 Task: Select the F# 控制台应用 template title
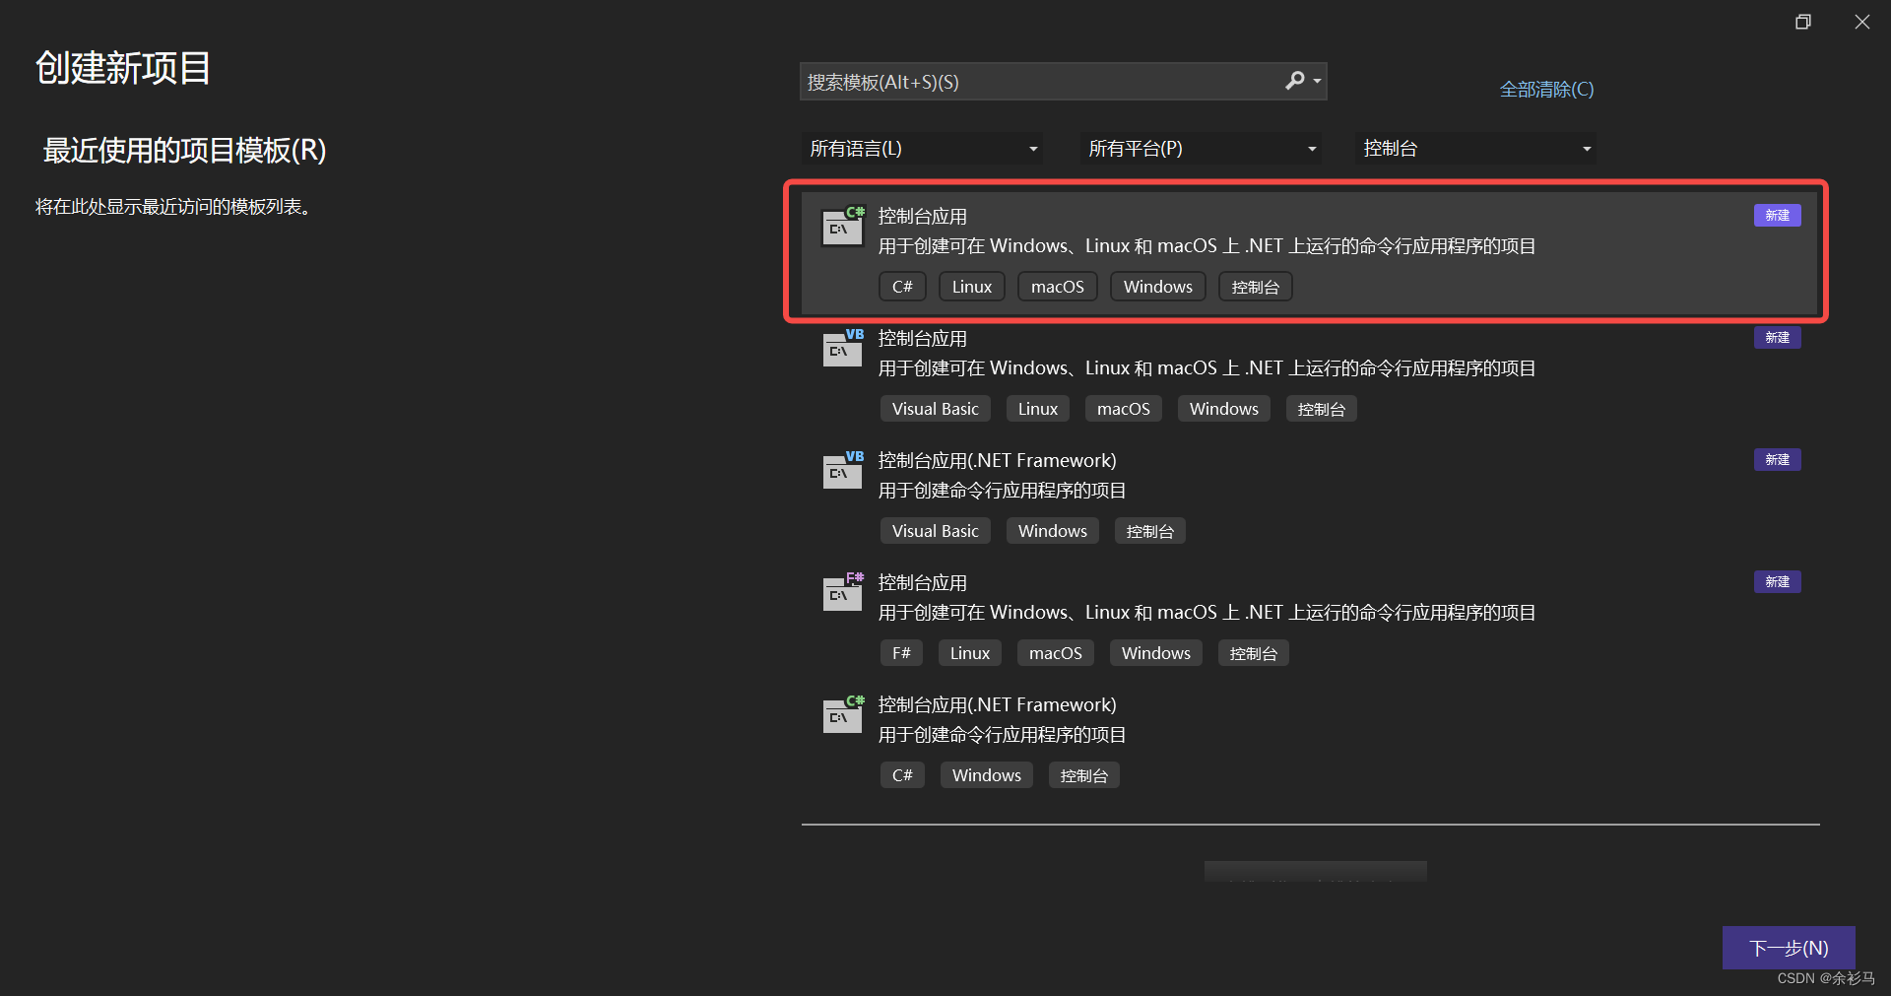(x=923, y=583)
